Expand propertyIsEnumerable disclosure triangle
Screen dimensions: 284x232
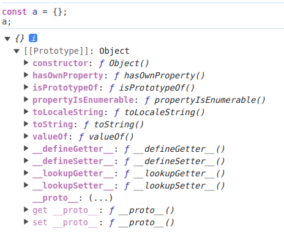pos(26,99)
